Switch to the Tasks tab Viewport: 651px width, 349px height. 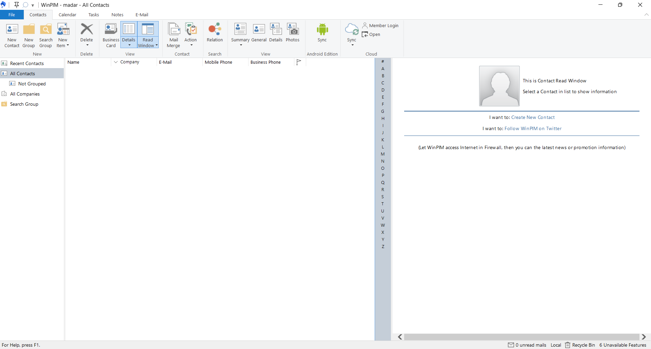(94, 15)
